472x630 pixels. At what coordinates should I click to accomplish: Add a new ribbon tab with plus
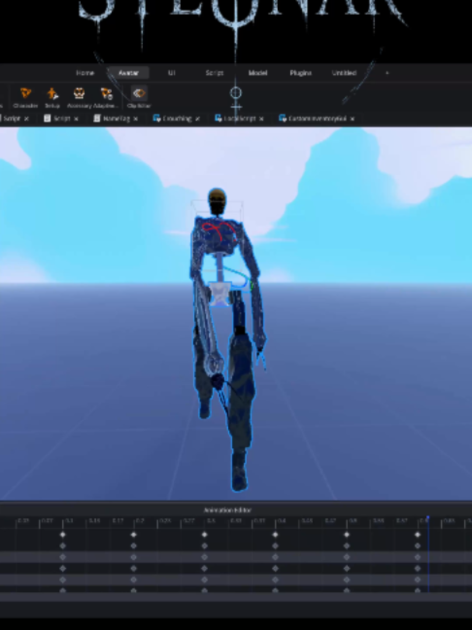[x=387, y=73]
